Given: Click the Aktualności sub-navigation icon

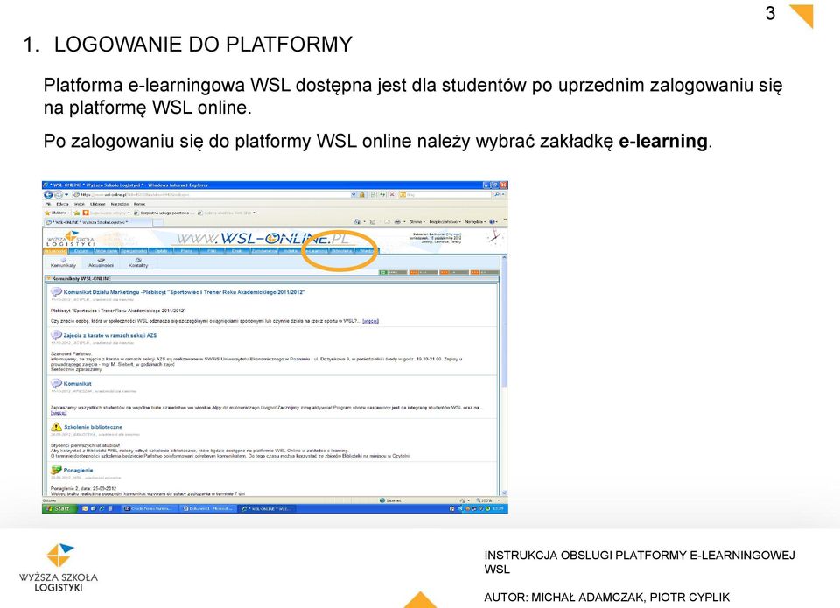Looking at the screenshot, I should [x=101, y=262].
